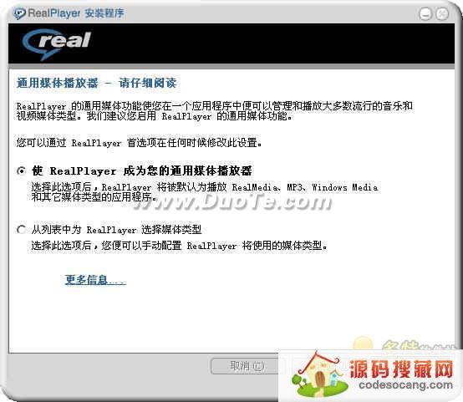The width and height of the screenshot is (463, 402).
Task: Close the RealPlayer installer window
Action: [x=442, y=14]
